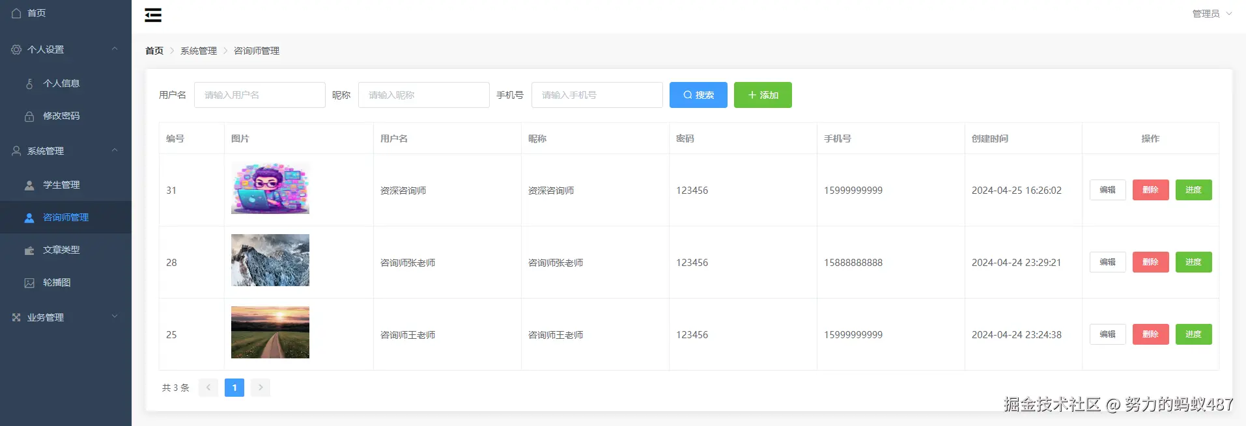
Task: Delete the 咨询师张老师 row
Action: [x=1151, y=262]
